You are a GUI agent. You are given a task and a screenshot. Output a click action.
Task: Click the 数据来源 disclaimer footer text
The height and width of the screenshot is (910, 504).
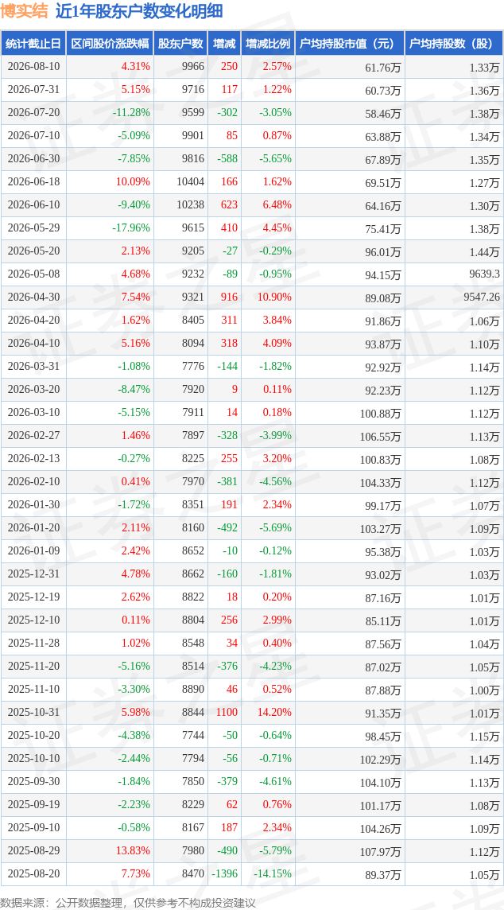(128, 903)
